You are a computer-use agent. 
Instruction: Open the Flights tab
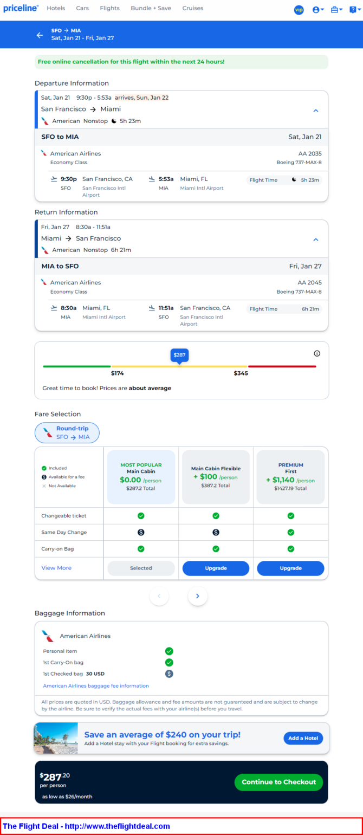click(110, 8)
